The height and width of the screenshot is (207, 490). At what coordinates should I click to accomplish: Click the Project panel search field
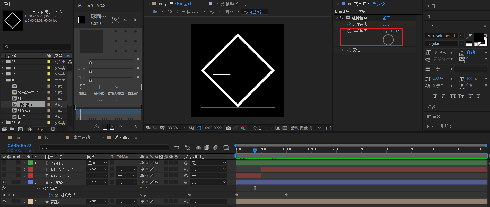point(36,47)
